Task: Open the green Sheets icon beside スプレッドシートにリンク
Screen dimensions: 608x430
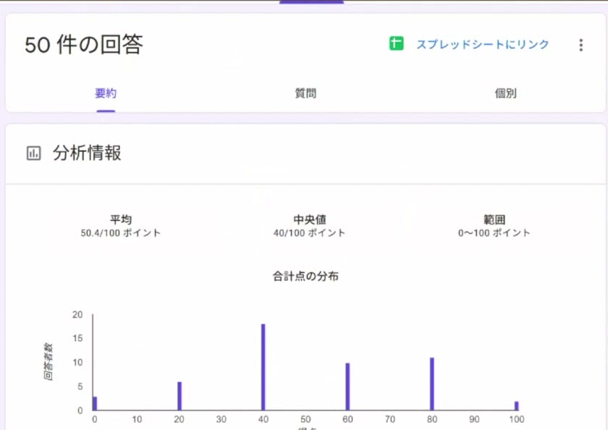Action: [397, 43]
